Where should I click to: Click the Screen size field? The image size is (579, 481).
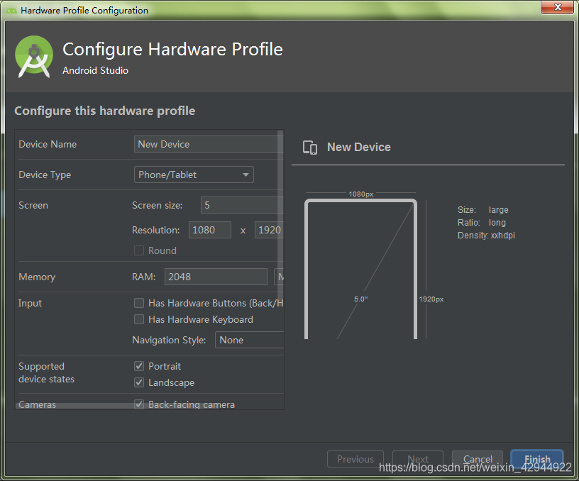[242, 205]
